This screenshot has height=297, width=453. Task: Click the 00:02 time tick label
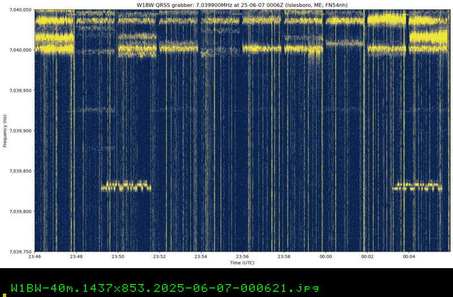[367, 256]
